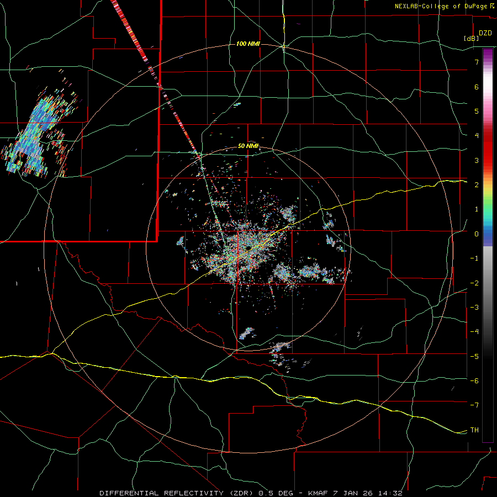Click the color scale value 0
The image size is (497, 497).
477,234
